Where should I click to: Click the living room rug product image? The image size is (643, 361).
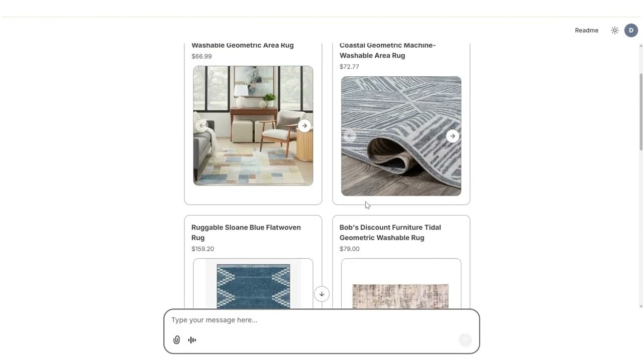pyautogui.click(x=253, y=126)
